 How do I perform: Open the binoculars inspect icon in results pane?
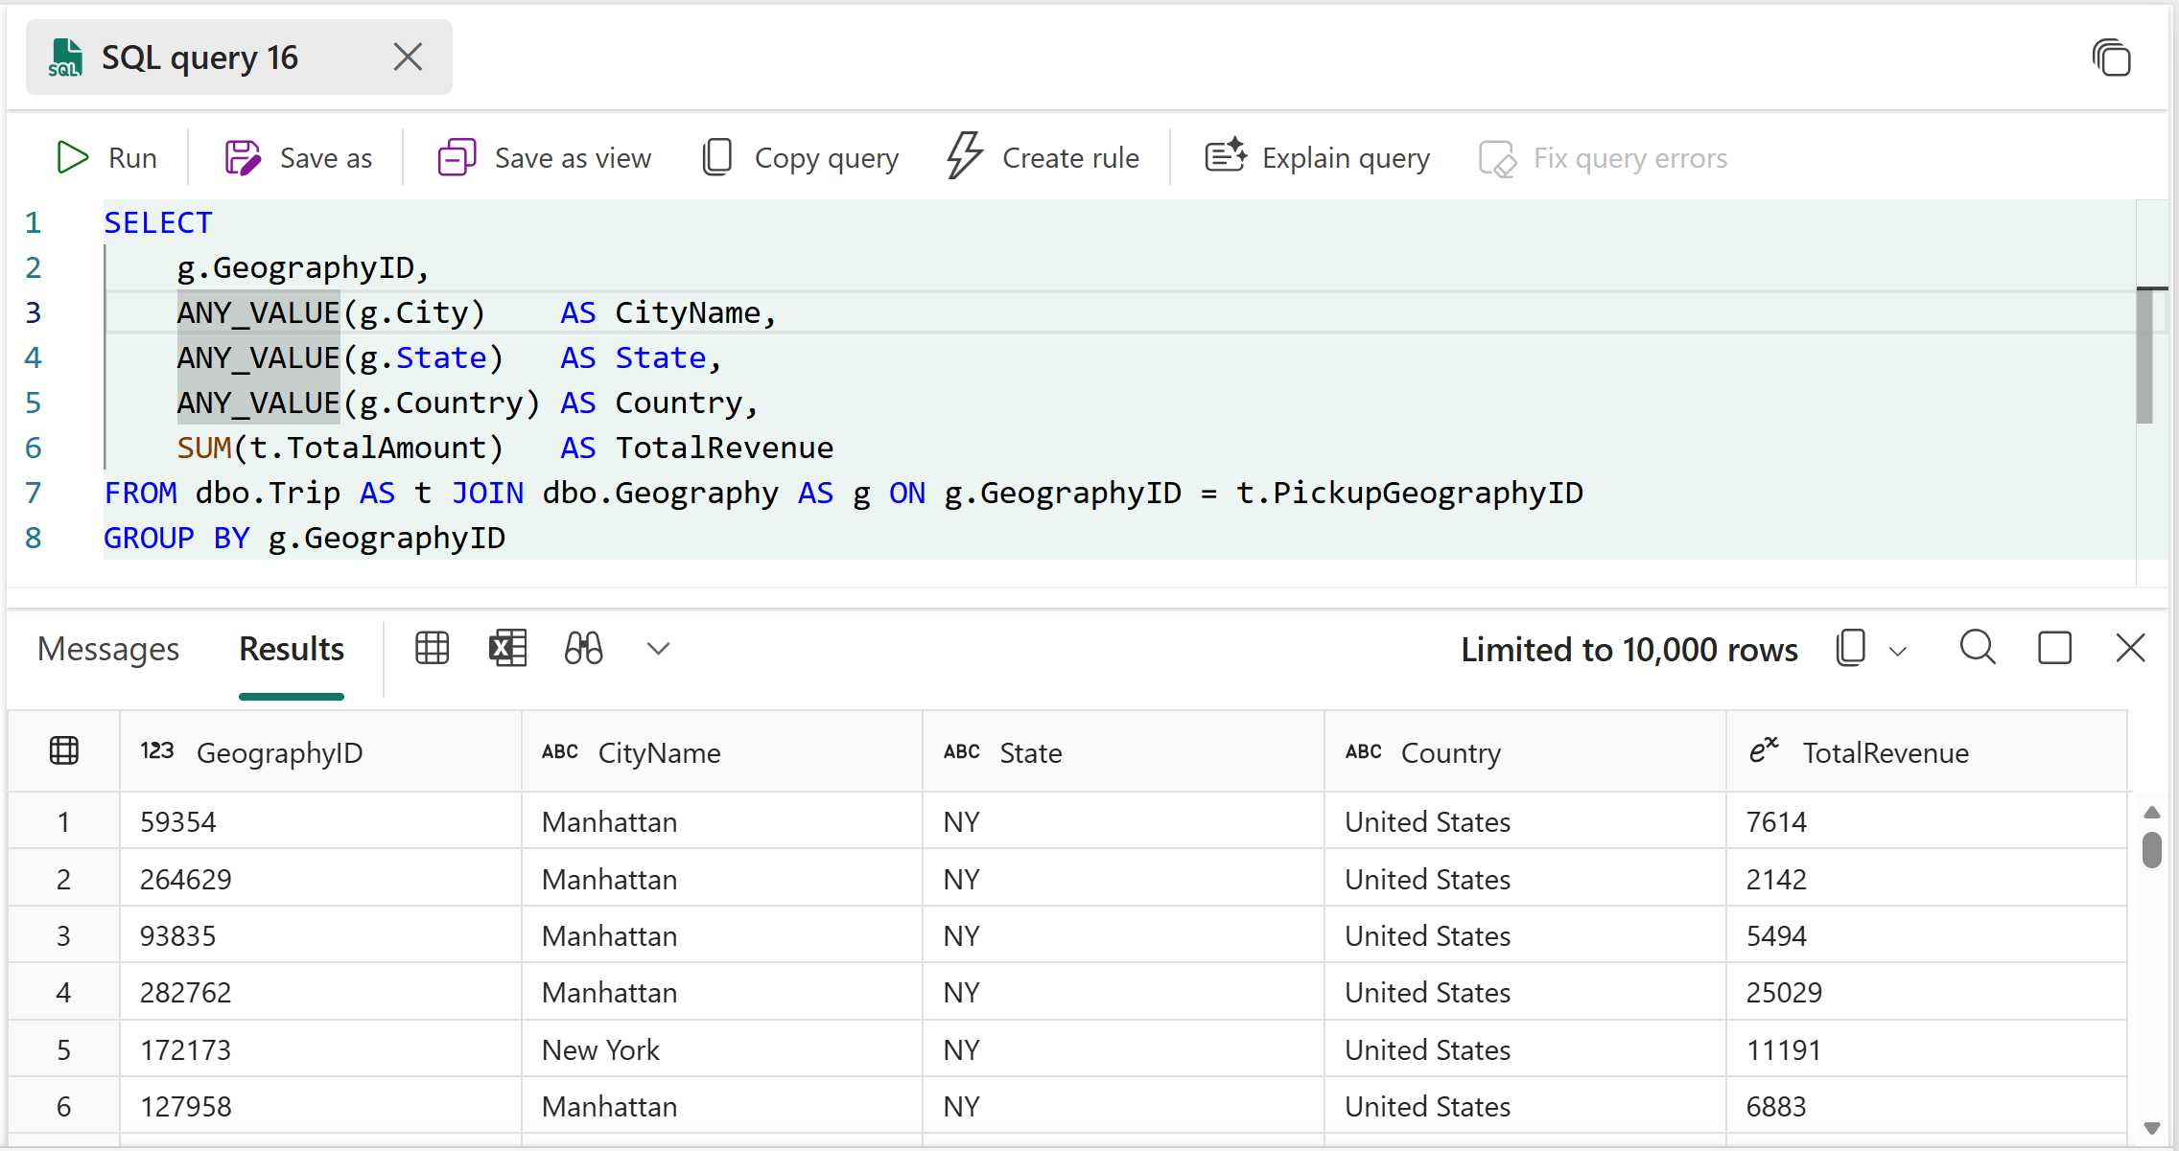pyautogui.click(x=583, y=648)
